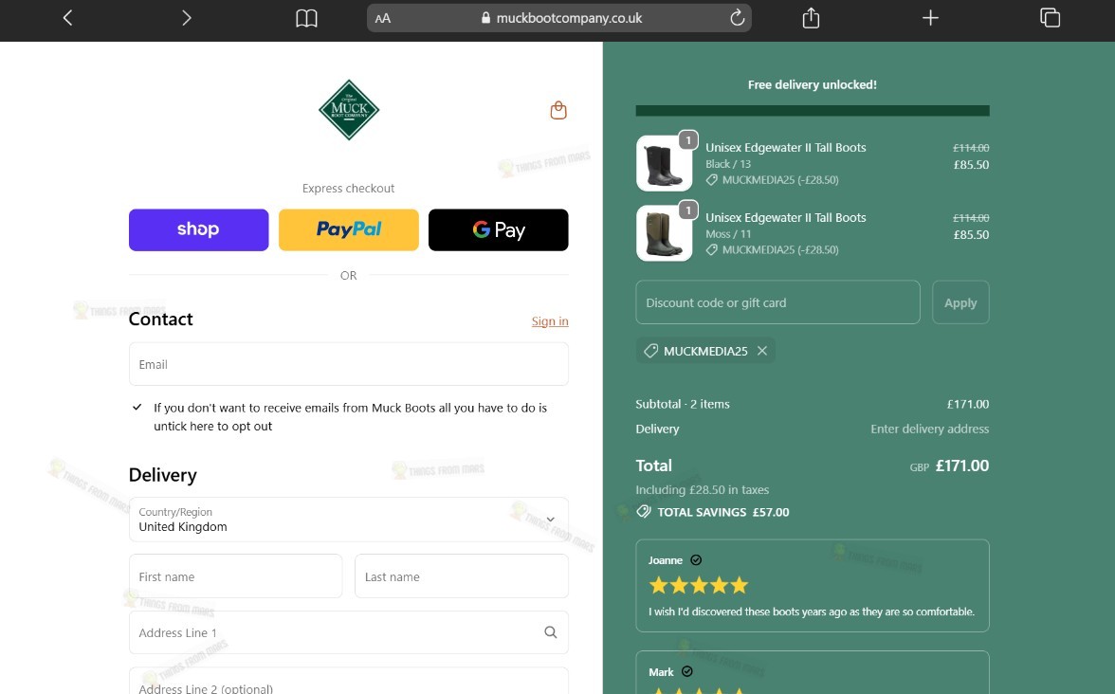The height and width of the screenshot is (694, 1115).
Task: Open the share sheet icon
Action: point(811,18)
